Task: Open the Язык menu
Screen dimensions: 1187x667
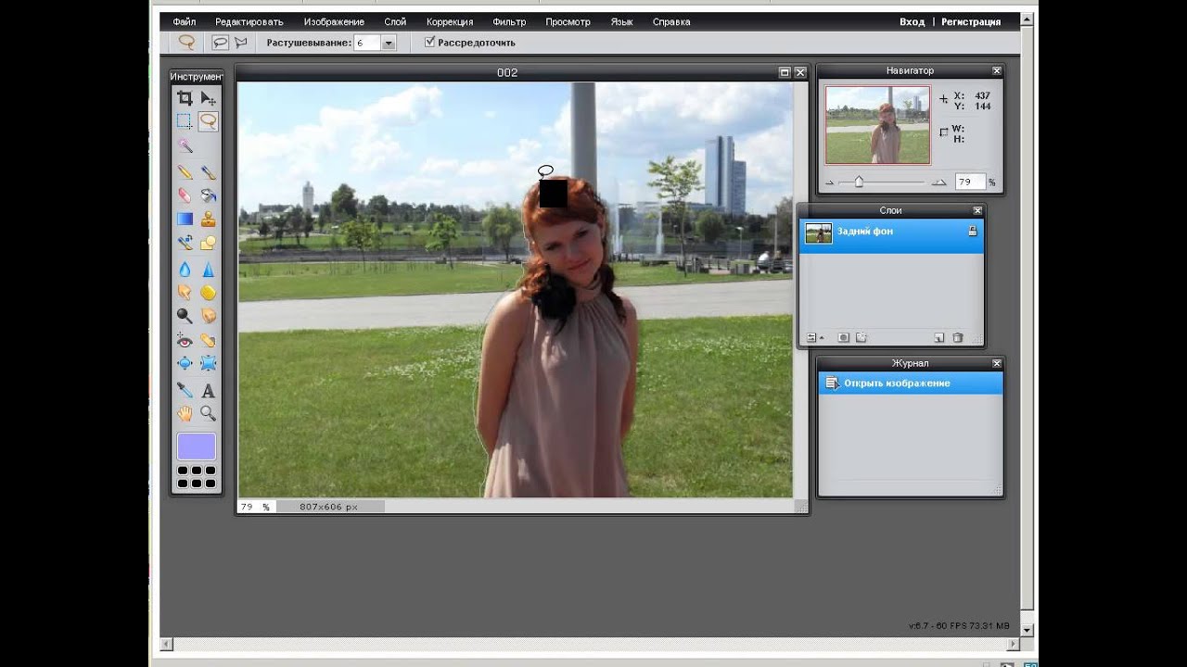Action: pyautogui.click(x=621, y=21)
